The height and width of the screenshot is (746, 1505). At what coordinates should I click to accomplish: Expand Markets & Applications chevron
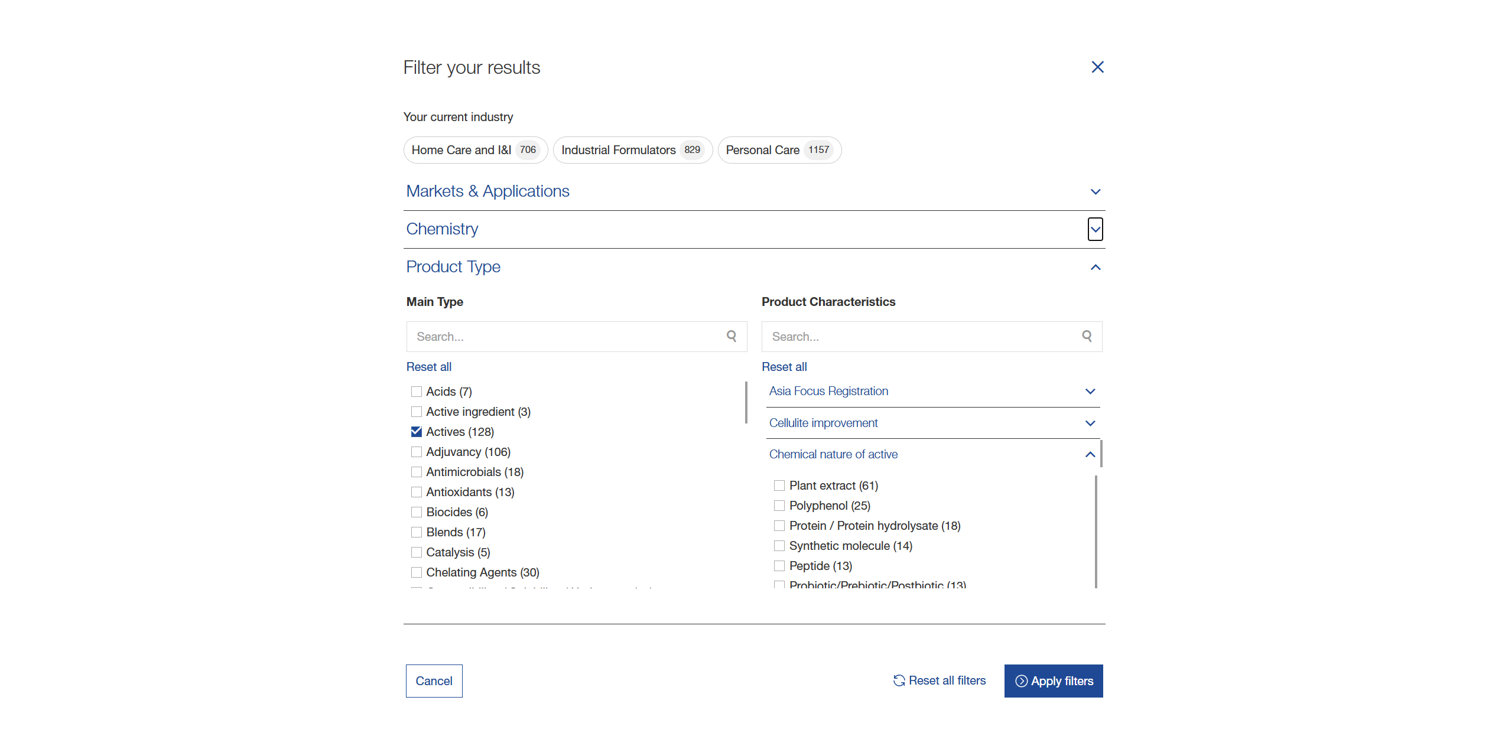[x=1095, y=191]
